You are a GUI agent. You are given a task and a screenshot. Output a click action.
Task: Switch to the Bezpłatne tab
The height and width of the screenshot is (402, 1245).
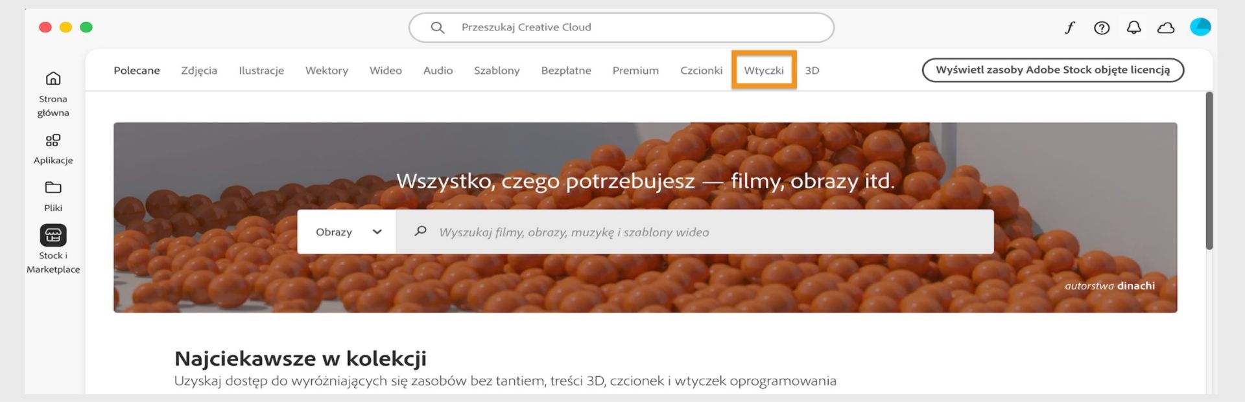tap(566, 71)
